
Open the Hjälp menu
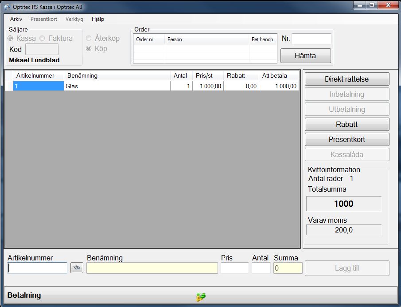(97, 19)
